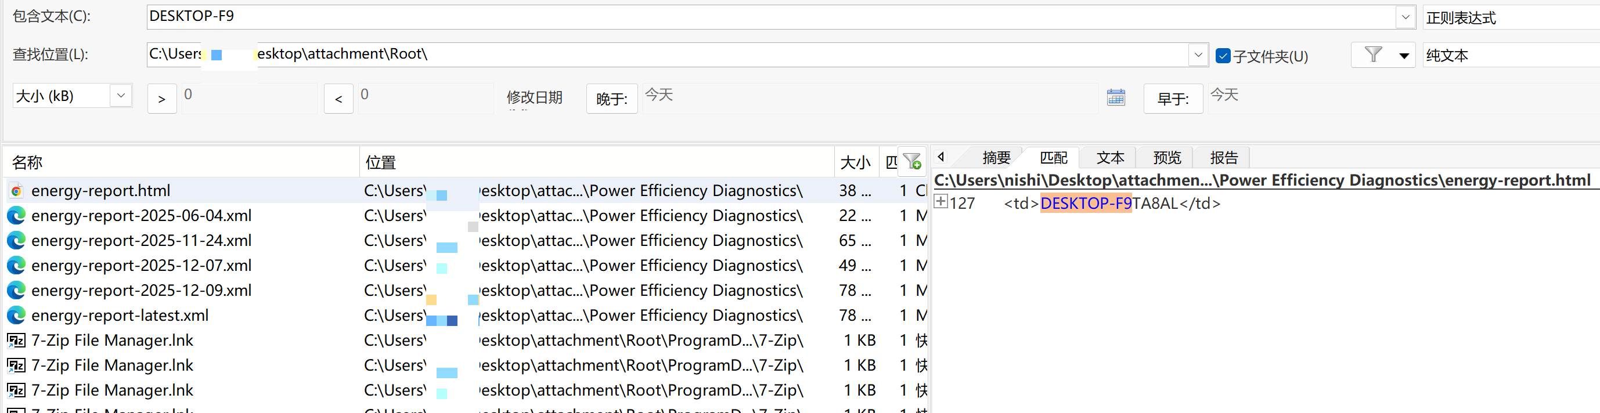Open the 大小 (kB) unit dropdown
This screenshot has height=413, width=1600.
[x=121, y=96]
